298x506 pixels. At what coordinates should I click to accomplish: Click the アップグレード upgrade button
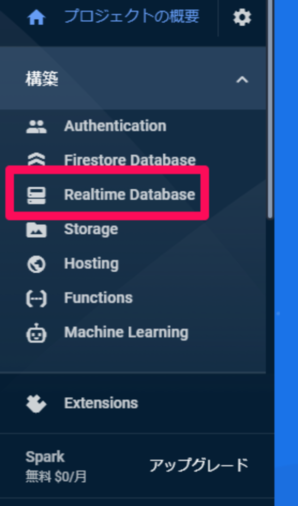[x=199, y=465]
